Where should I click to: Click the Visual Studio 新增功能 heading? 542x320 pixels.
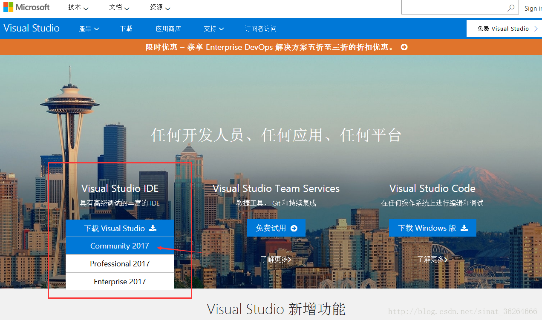click(276, 309)
